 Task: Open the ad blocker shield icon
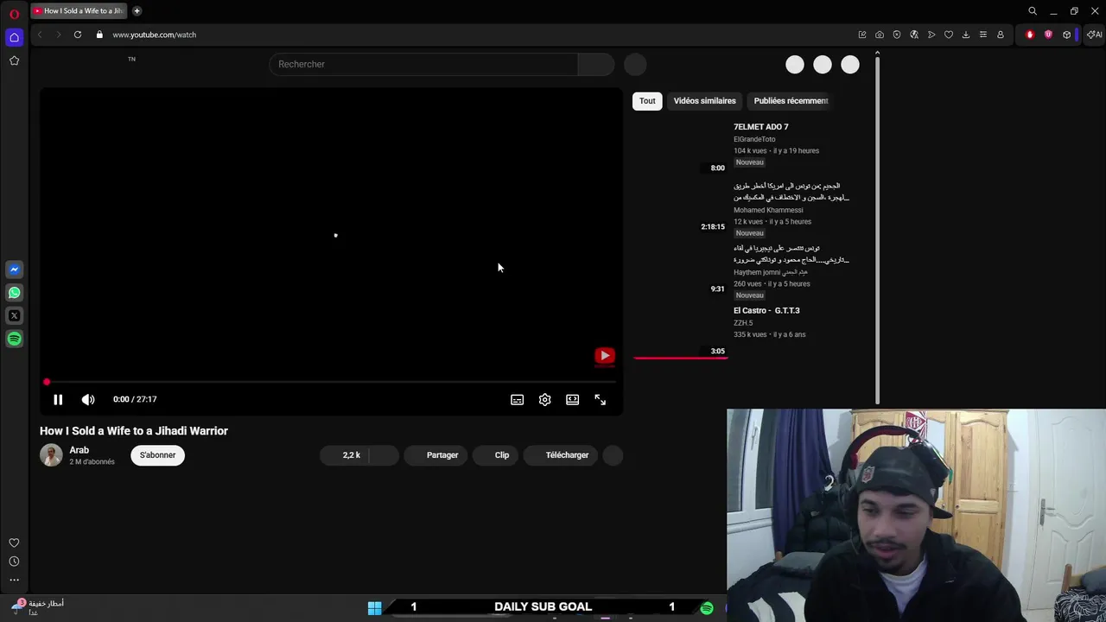click(x=897, y=35)
